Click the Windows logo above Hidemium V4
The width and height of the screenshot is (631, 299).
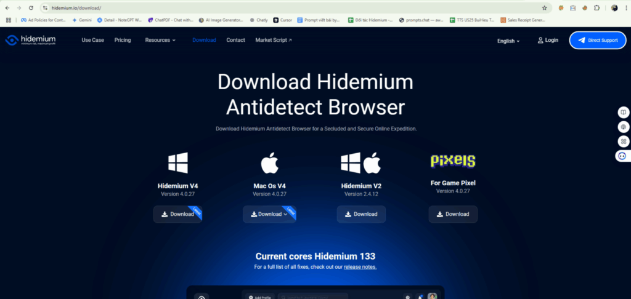click(178, 163)
